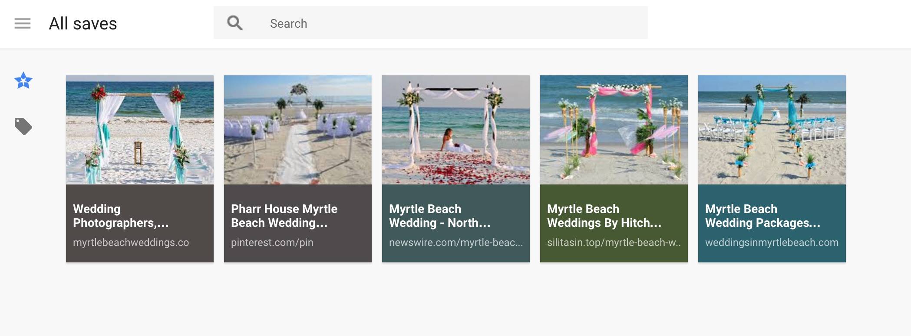Image resolution: width=911 pixels, height=336 pixels.
Task: Click 'Pharr House Myrtle Beach Wedding...' title
Action: 284,216
